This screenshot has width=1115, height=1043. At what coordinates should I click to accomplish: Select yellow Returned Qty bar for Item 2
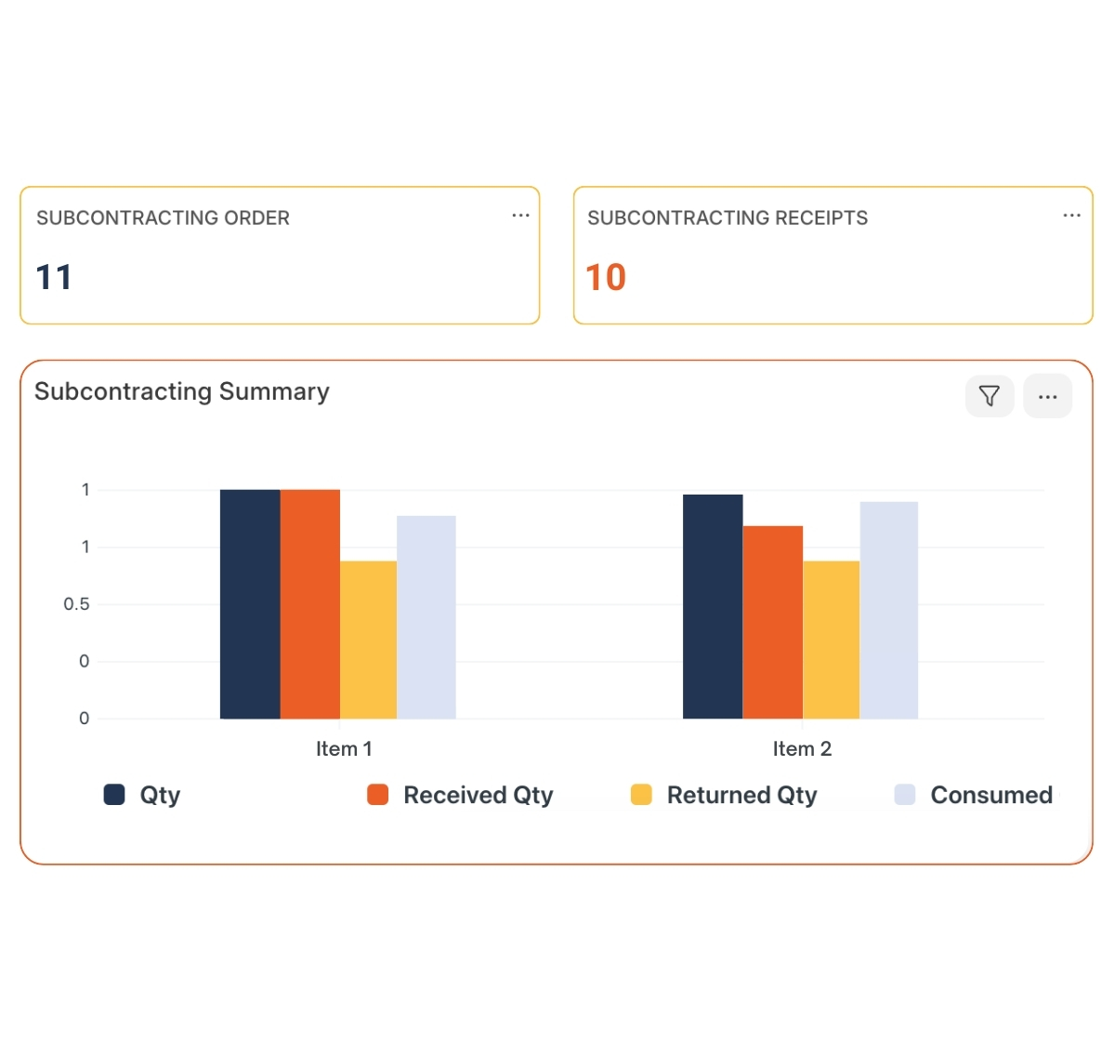click(831, 640)
